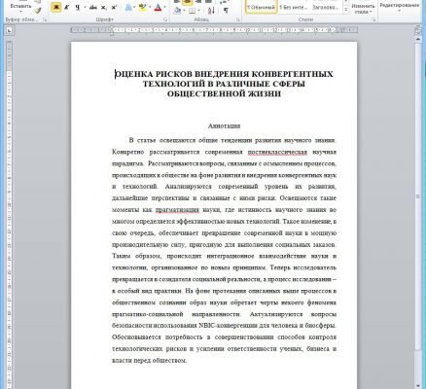Viewport: 426px width, 389px height.
Task: Open font color dropdown arrow
Action: coord(164,8)
